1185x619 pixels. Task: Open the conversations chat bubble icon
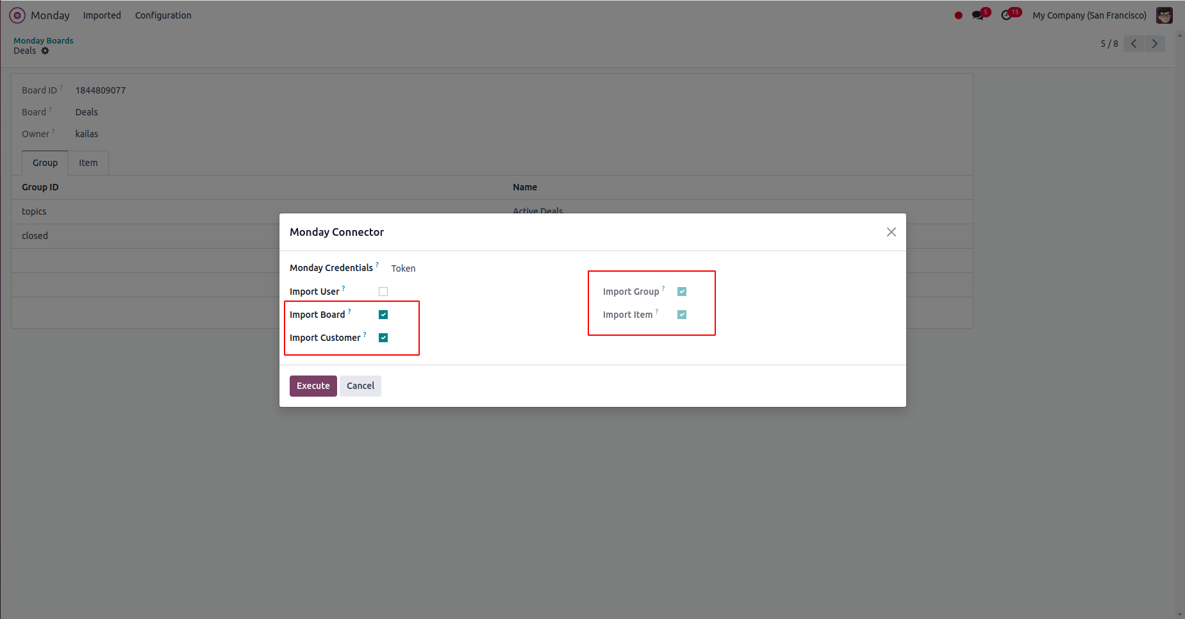pos(977,15)
